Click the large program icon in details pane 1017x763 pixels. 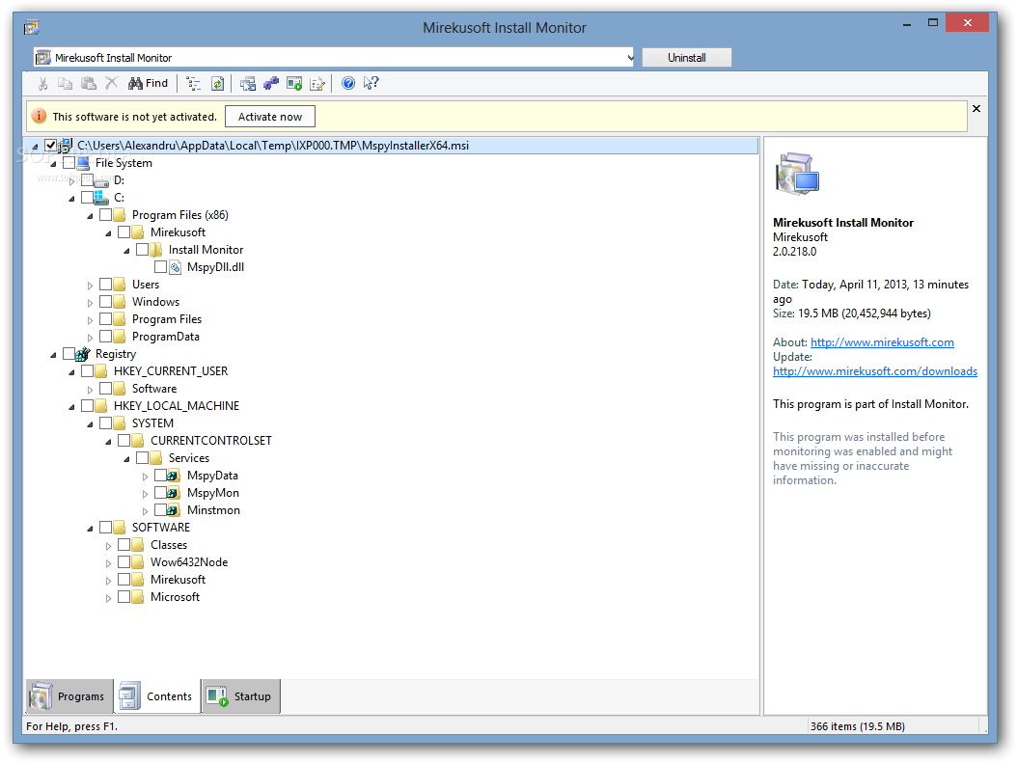pos(797,174)
